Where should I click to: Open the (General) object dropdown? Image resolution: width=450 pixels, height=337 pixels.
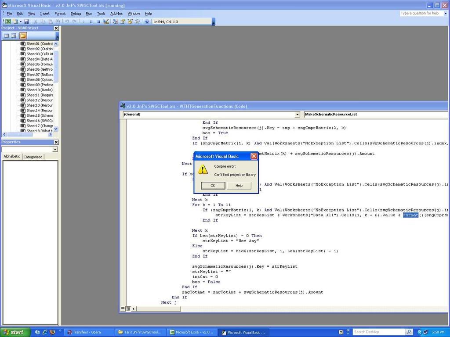(x=298, y=115)
